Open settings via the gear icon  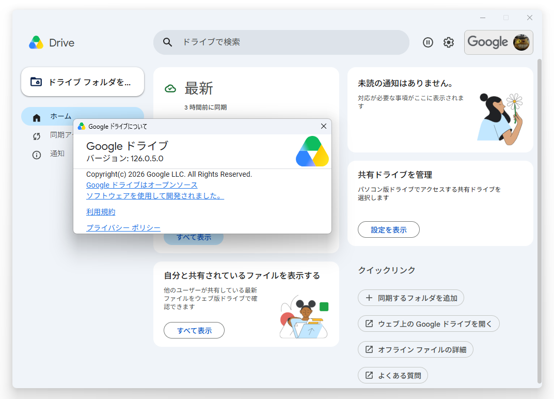pyautogui.click(x=449, y=42)
